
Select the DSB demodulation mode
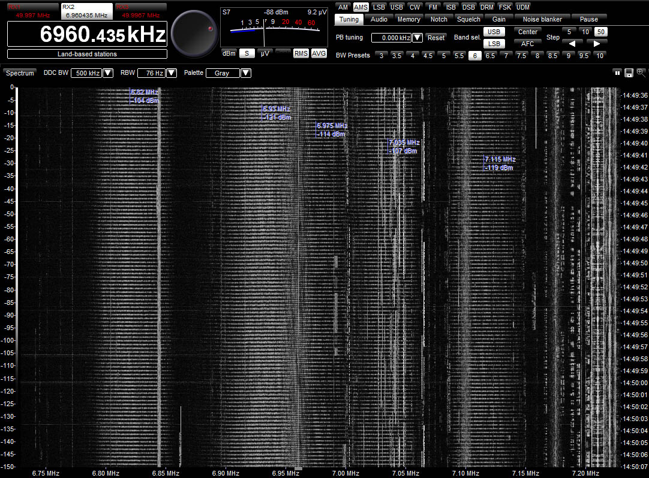click(x=468, y=7)
